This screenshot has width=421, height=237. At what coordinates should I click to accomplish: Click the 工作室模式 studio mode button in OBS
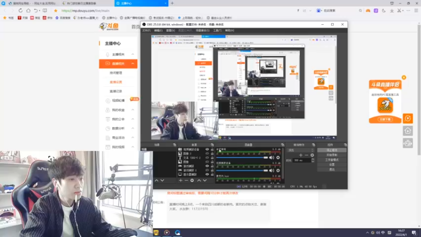[x=332, y=160]
